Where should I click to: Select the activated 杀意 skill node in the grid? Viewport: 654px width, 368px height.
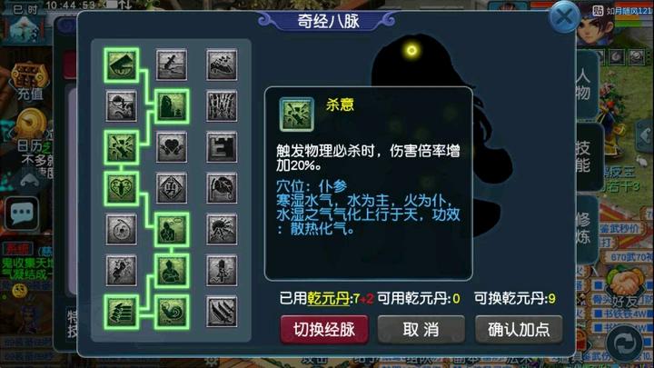point(122,147)
